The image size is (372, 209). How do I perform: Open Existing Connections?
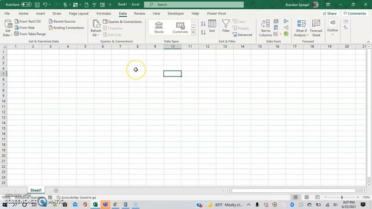(66, 28)
